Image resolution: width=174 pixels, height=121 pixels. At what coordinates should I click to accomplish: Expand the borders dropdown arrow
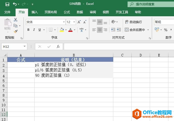[55, 30]
